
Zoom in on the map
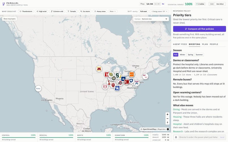click(x=167, y=114)
